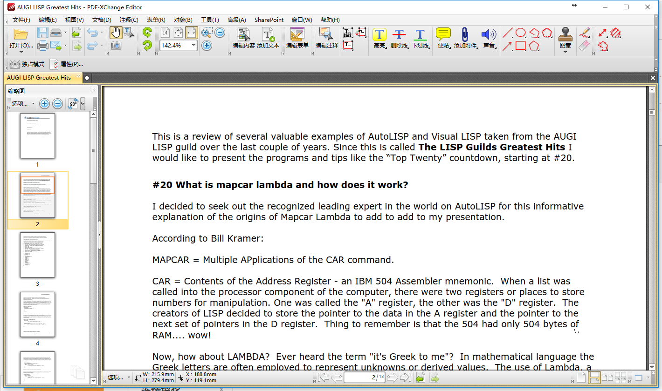This screenshot has height=391, width=662.
Task: Click the undo arrow icon
Action: click(x=92, y=33)
